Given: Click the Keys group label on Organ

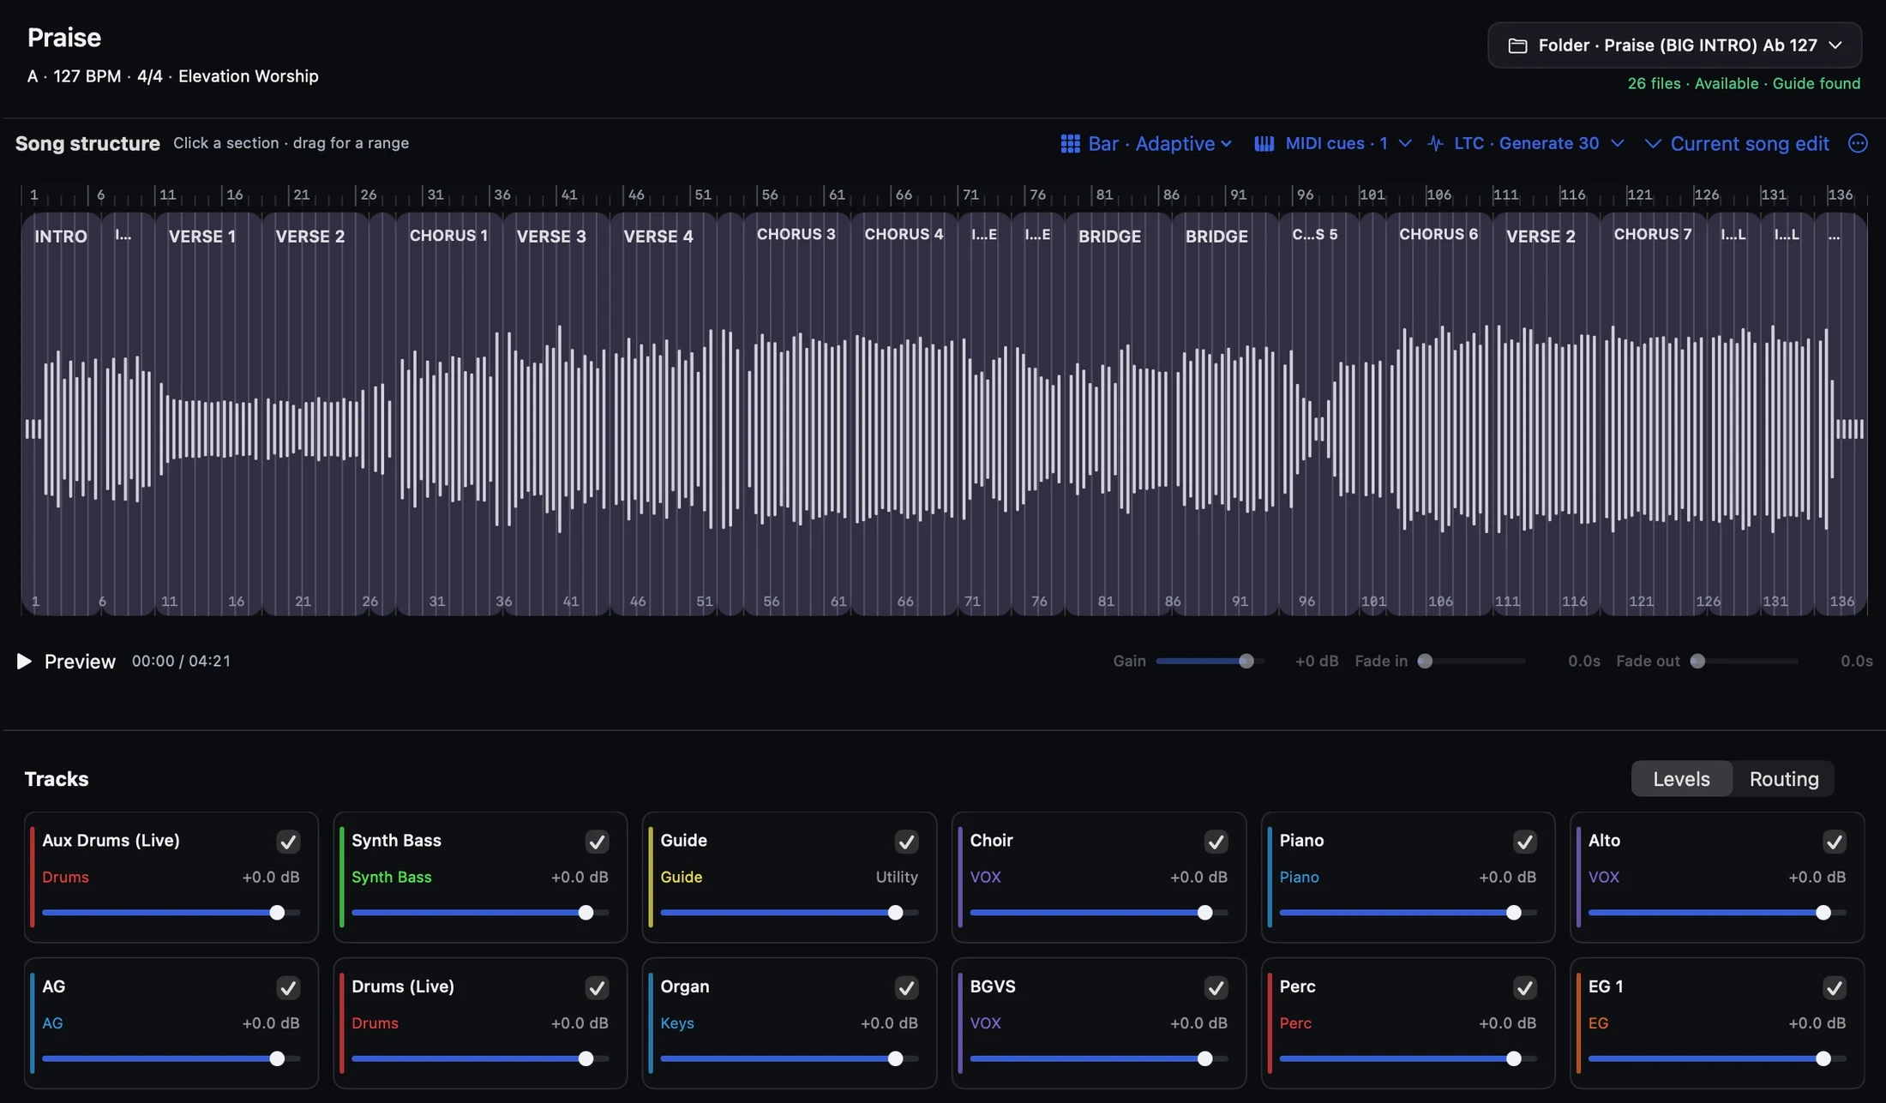Looking at the screenshot, I should tap(677, 1023).
